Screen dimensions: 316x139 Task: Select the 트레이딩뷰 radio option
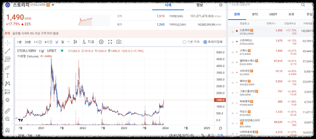point(213,42)
